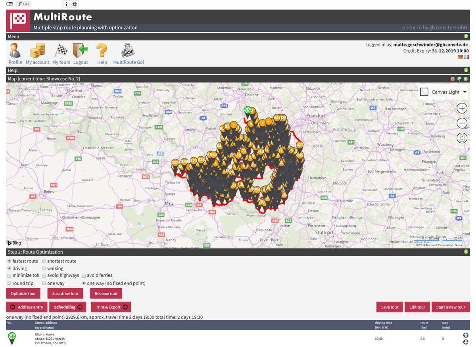Screen dimensions: 476x347
Task: Launch MultiRoute Go! from the toolbar
Action: (128, 51)
